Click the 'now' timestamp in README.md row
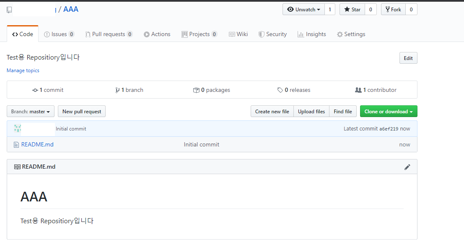This screenshot has width=464, height=240. [x=404, y=145]
